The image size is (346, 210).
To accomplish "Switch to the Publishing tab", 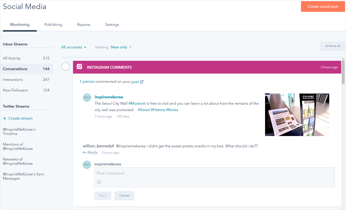I will pos(53,25).
